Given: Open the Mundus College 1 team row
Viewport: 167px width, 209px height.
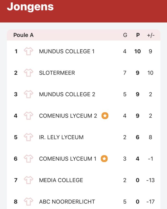Looking at the screenshot, I should 84,51.
